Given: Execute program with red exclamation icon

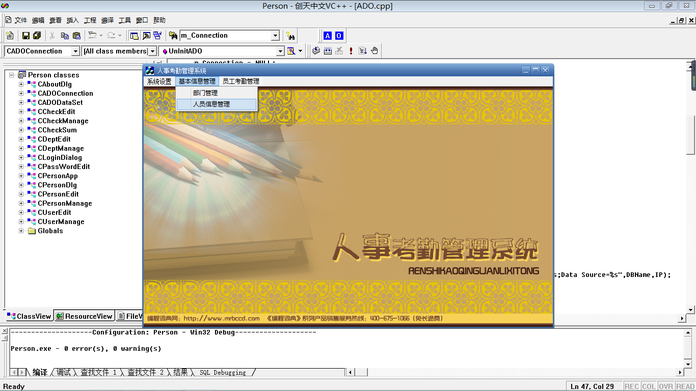Looking at the screenshot, I should [x=351, y=51].
